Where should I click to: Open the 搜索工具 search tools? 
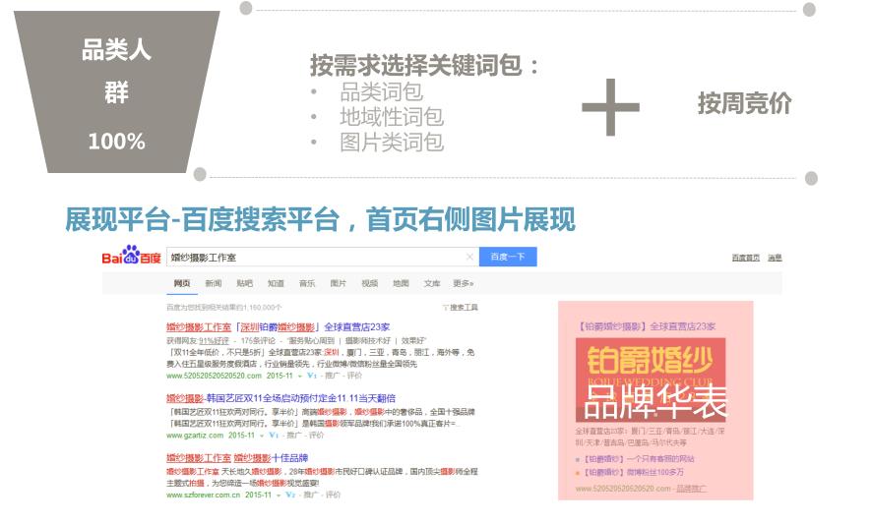pyautogui.click(x=464, y=308)
